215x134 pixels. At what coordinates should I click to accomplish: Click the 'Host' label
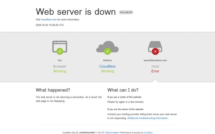(155, 67)
